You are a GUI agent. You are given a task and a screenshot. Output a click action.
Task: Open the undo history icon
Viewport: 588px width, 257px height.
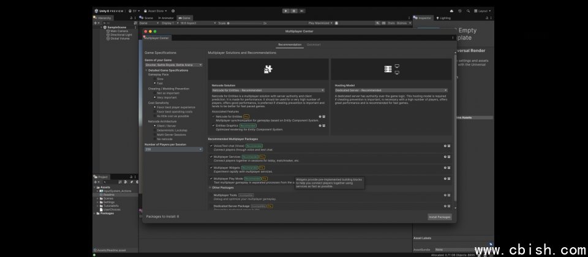(x=460, y=11)
